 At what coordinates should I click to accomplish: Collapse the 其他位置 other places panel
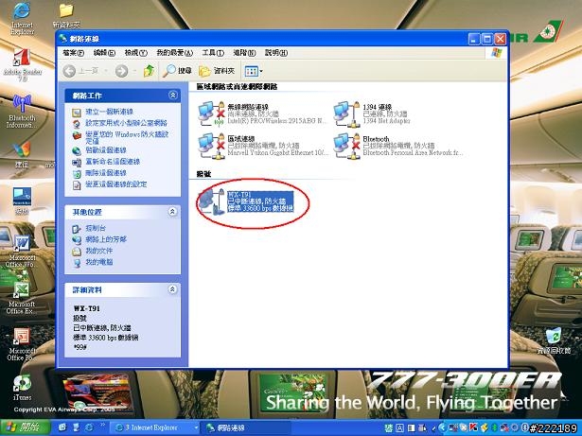[172, 212]
